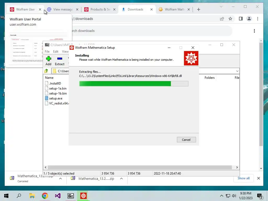This screenshot has width=268, height=201.
Task: Cancel the Mathematica installation
Action: pyautogui.click(x=186, y=140)
